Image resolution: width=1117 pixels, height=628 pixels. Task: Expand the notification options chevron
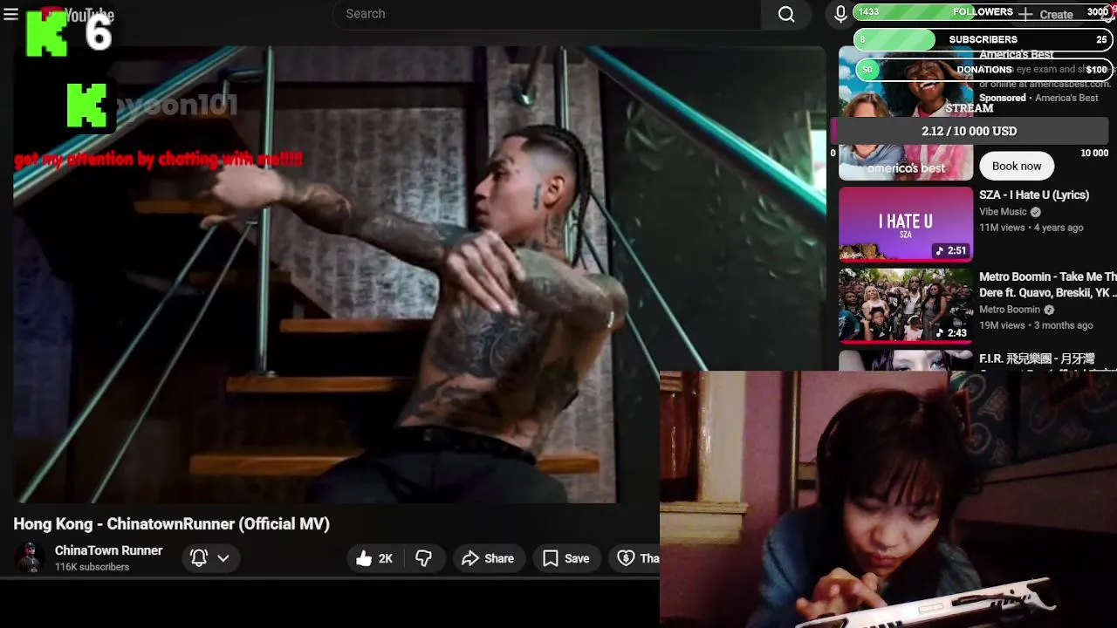(x=223, y=558)
